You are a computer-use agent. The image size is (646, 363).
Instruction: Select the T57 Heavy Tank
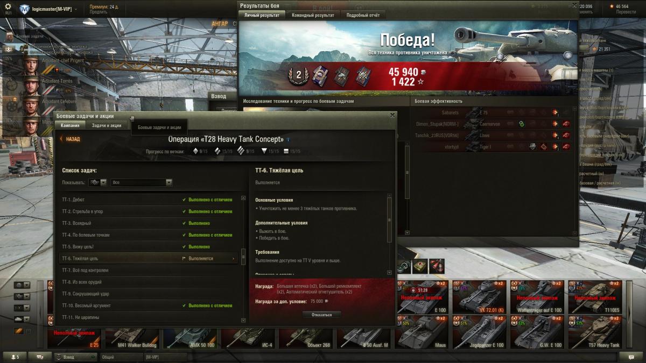(594, 332)
